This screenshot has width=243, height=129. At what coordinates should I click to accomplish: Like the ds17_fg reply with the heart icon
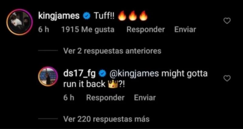[x=227, y=79]
